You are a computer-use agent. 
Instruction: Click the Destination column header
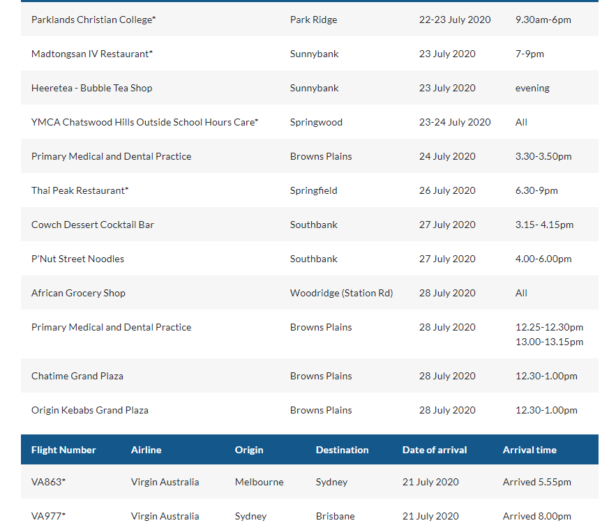343,450
